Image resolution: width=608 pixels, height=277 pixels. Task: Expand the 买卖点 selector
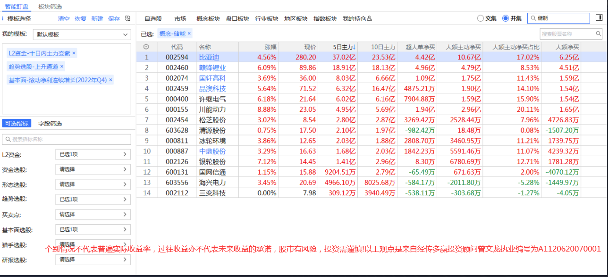pyautogui.click(x=93, y=214)
